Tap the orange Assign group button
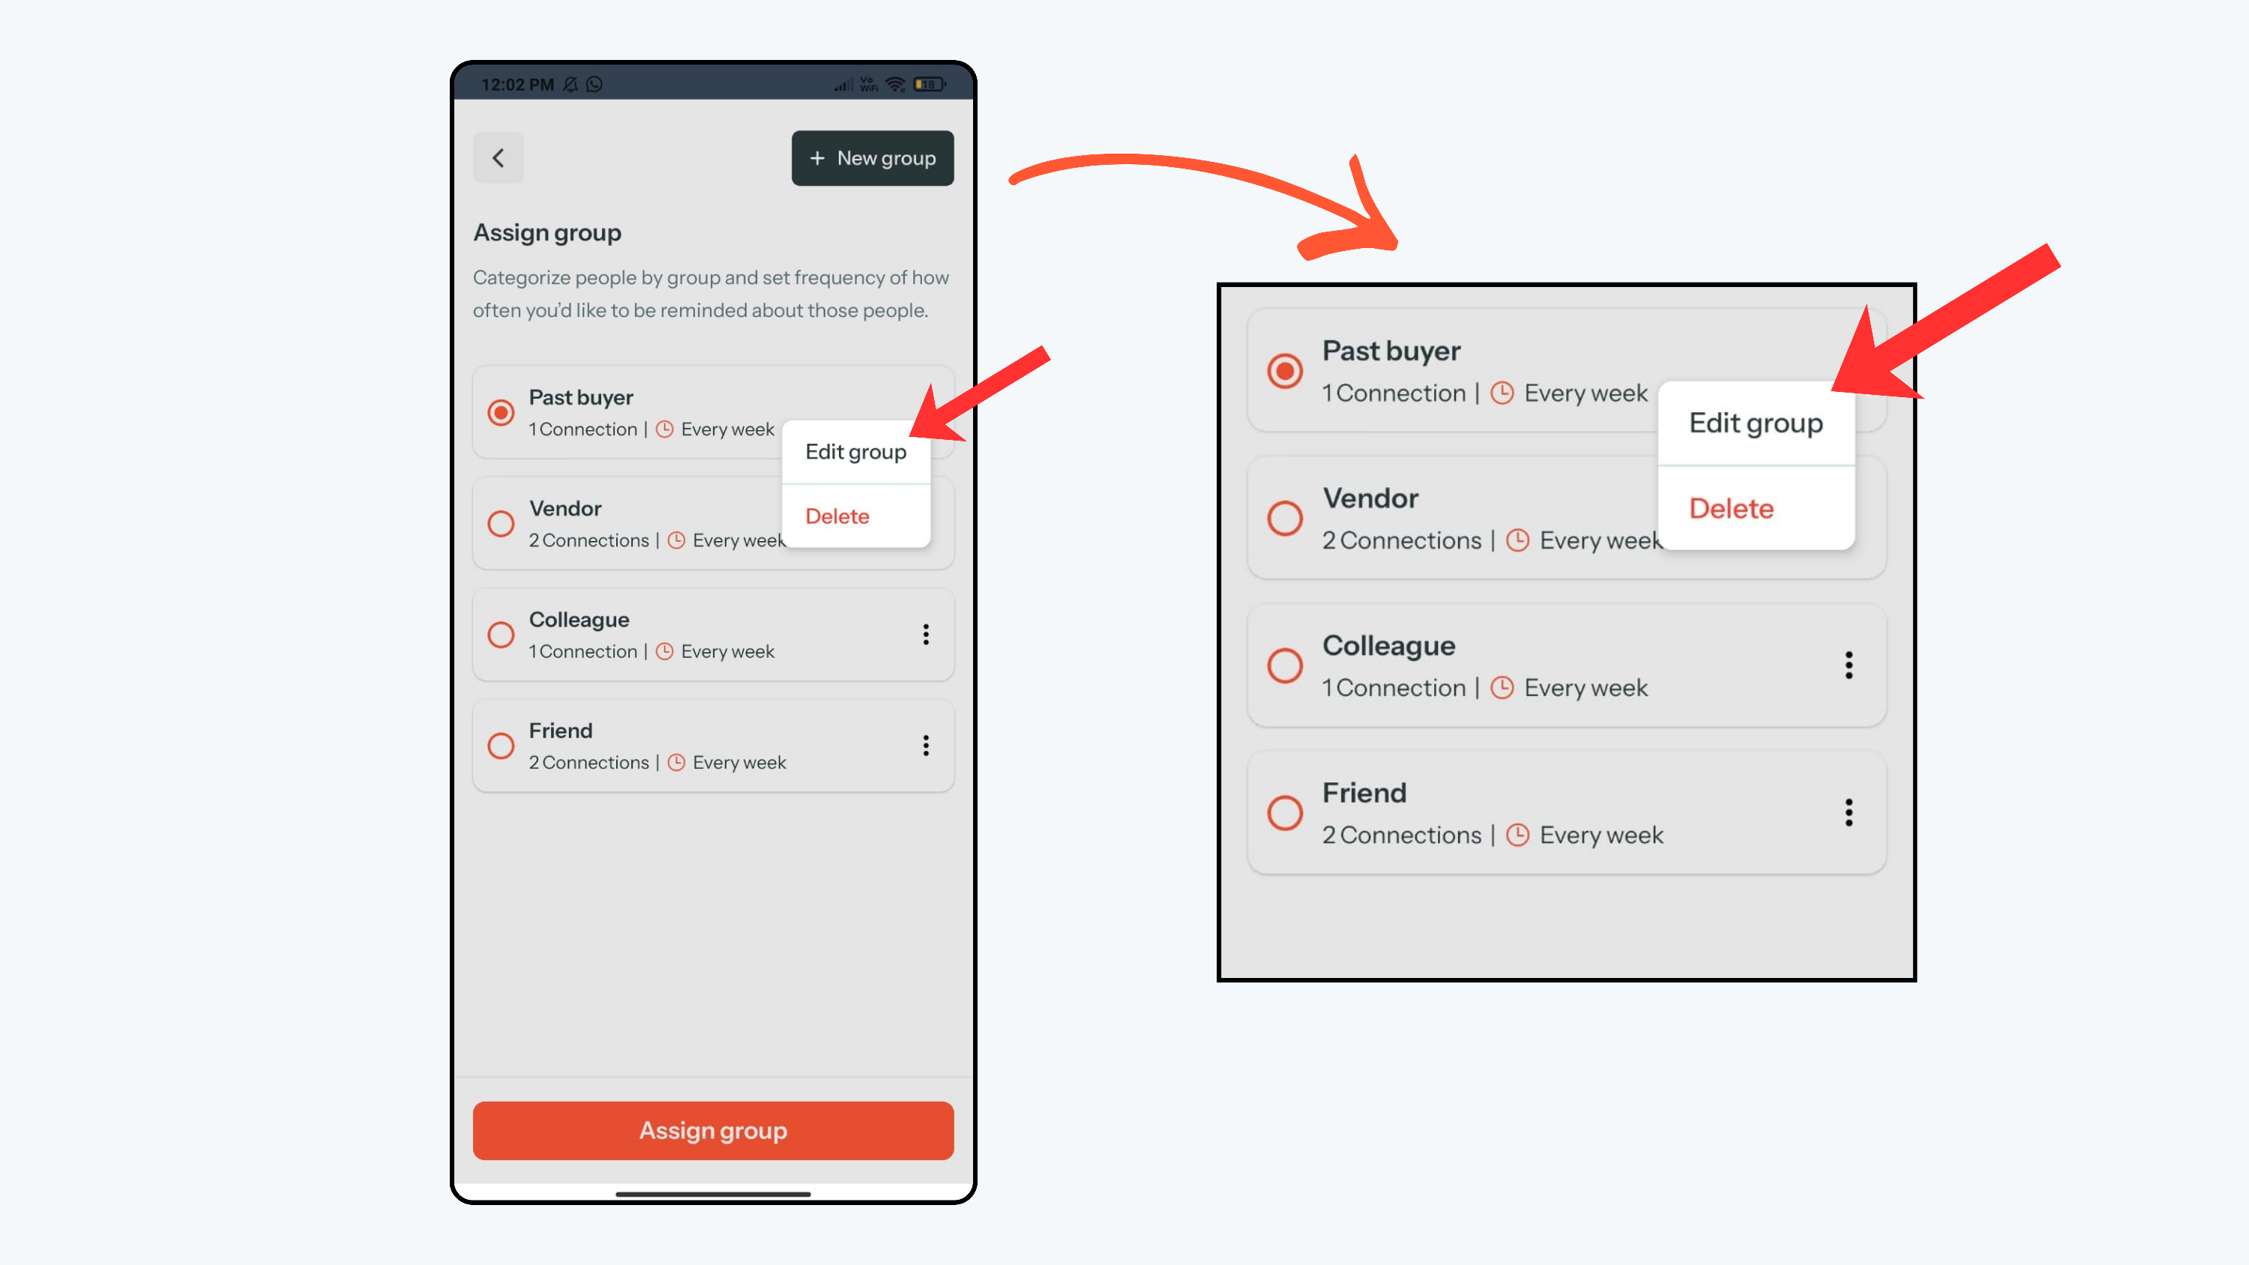Viewport: 2249px width, 1265px height. [713, 1131]
